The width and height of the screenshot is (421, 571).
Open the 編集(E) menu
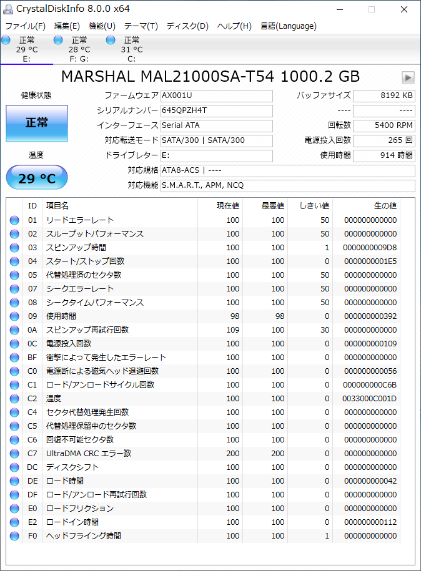[x=67, y=26]
